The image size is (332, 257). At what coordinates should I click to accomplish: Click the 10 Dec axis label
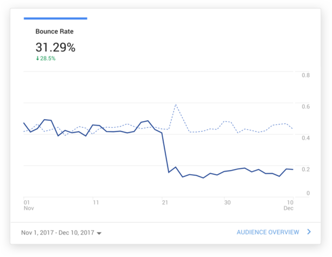[x=289, y=205]
